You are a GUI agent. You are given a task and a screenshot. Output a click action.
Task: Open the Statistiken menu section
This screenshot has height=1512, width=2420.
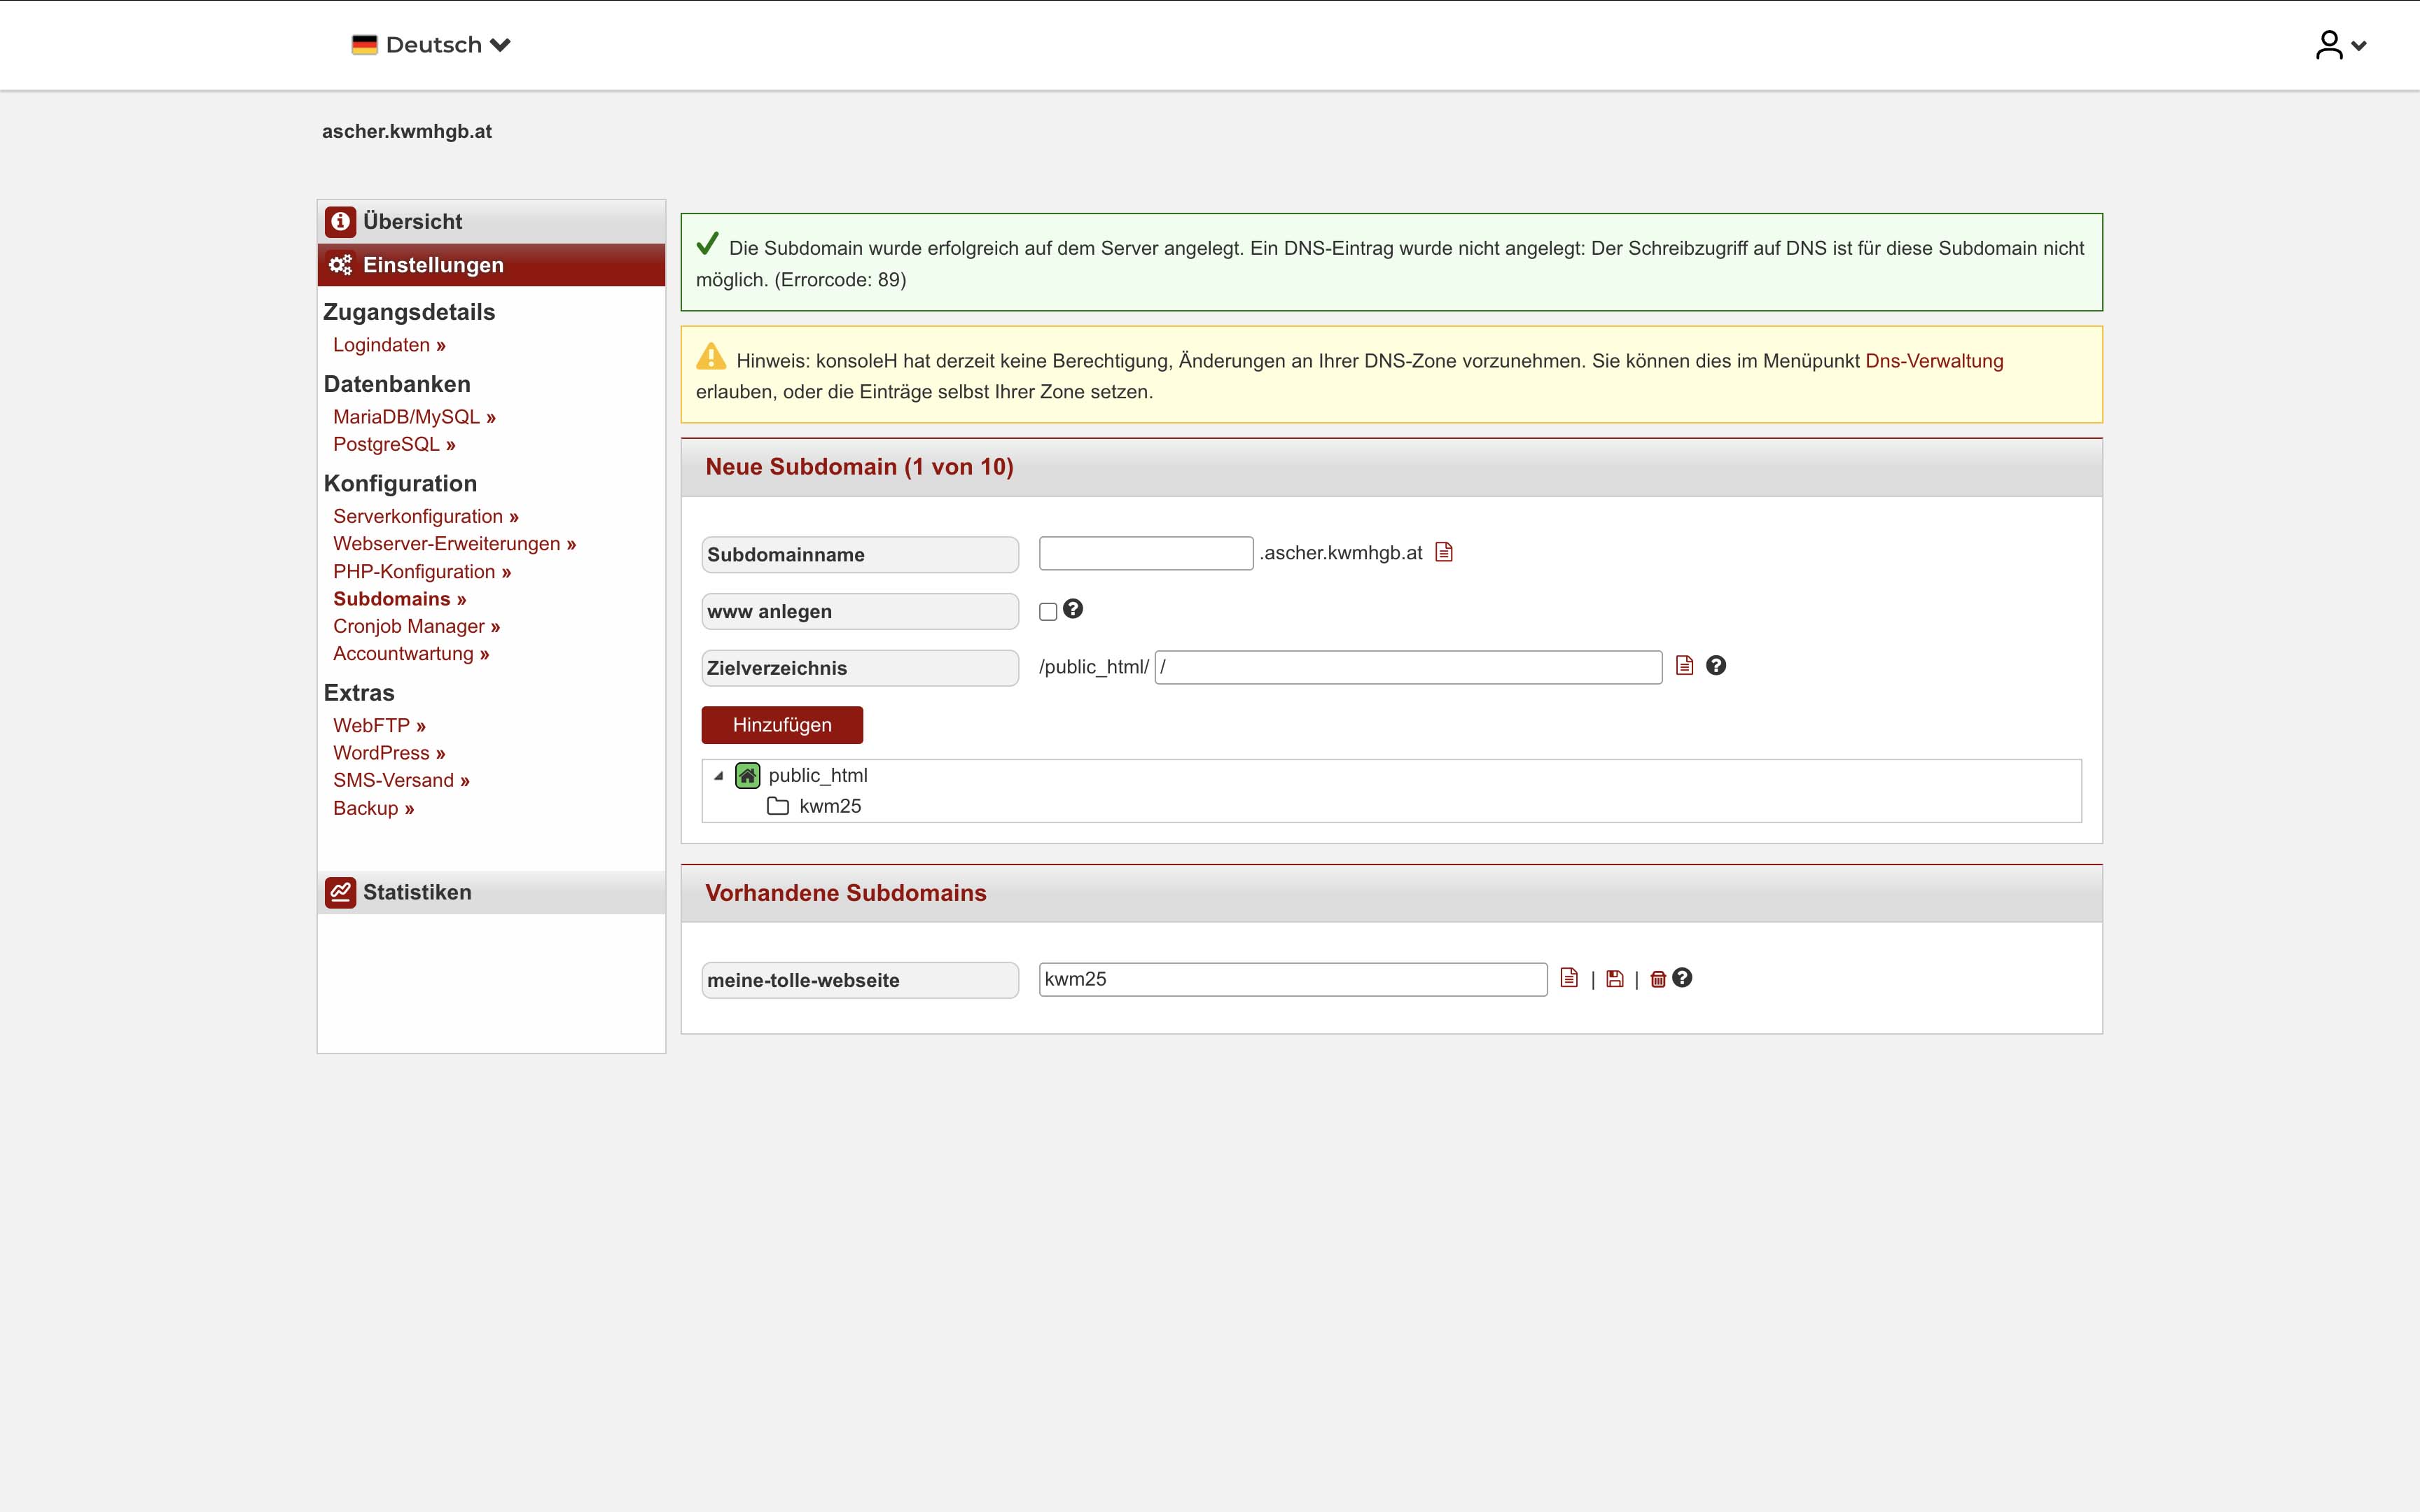pyautogui.click(x=416, y=892)
